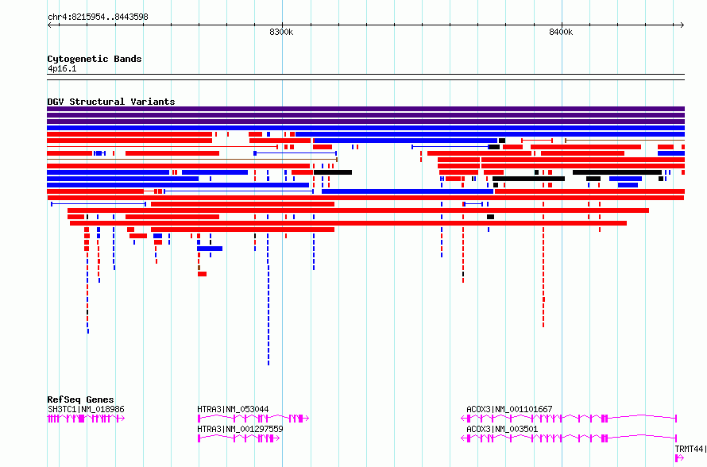Screen dimensions: 707x467
Task: Select the ACOX3 NM_003501 gene model glyph
Action: point(569,438)
